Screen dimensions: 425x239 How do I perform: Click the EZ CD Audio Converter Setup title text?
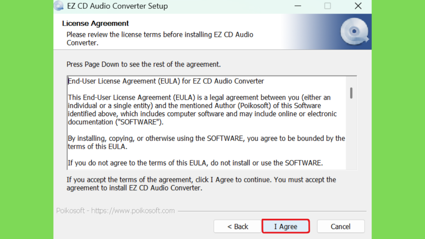(x=117, y=6)
